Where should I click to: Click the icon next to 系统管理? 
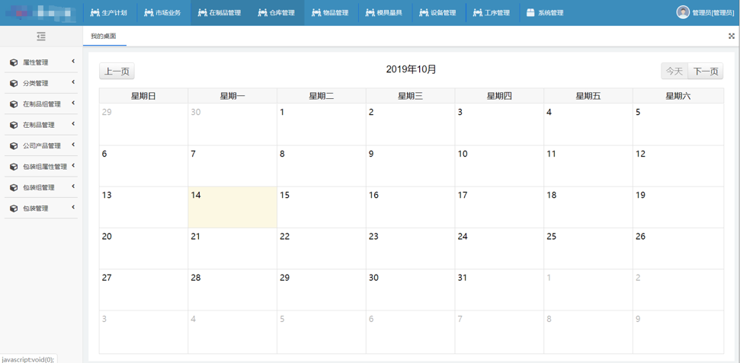pos(530,13)
